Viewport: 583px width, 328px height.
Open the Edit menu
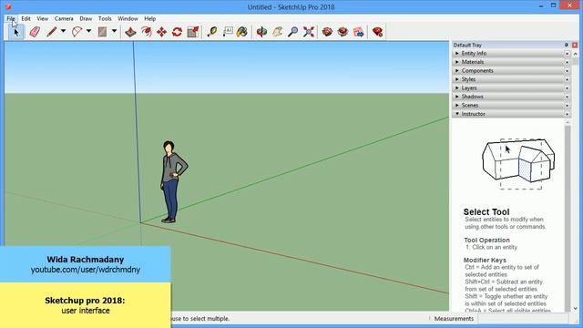pyautogui.click(x=26, y=18)
